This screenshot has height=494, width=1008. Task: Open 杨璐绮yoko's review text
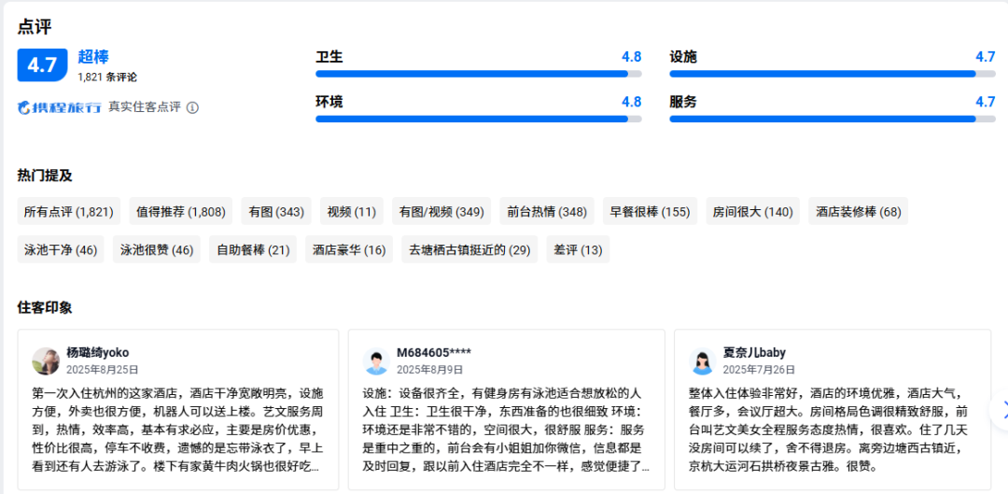point(177,429)
